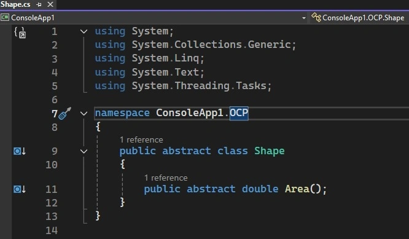The height and width of the screenshot is (239, 409).
Task: Click the namespace keyword on line 7
Action: point(122,112)
